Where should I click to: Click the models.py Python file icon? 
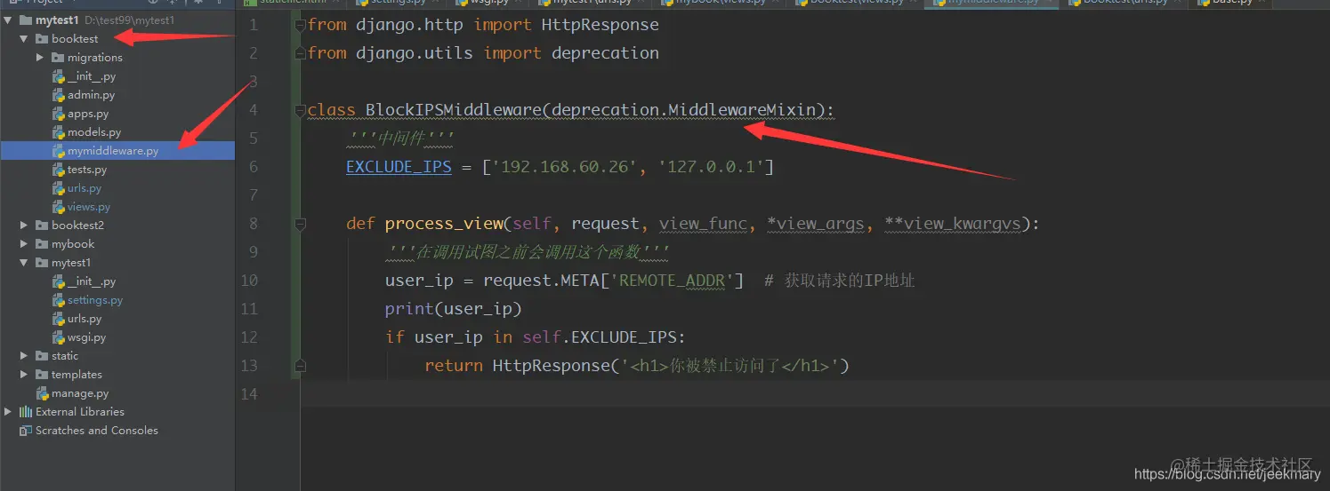point(59,132)
